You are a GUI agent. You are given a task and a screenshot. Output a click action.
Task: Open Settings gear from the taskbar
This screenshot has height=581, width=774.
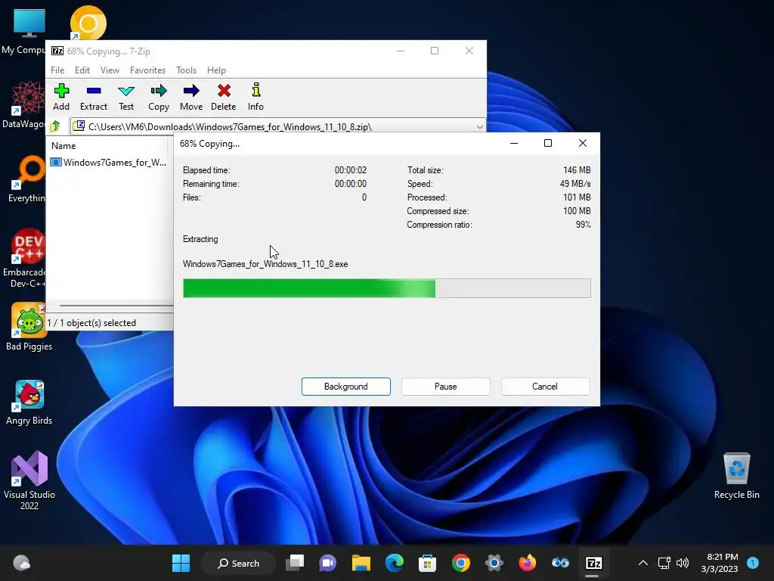(x=494, y=563)
